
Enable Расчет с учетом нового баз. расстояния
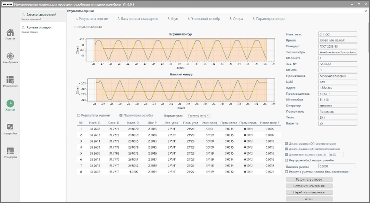point(286,172)
